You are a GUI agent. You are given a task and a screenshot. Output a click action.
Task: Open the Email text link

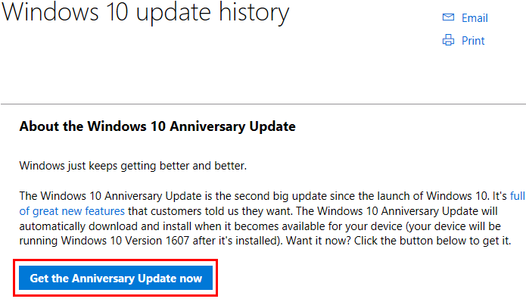tap(475, 18)
